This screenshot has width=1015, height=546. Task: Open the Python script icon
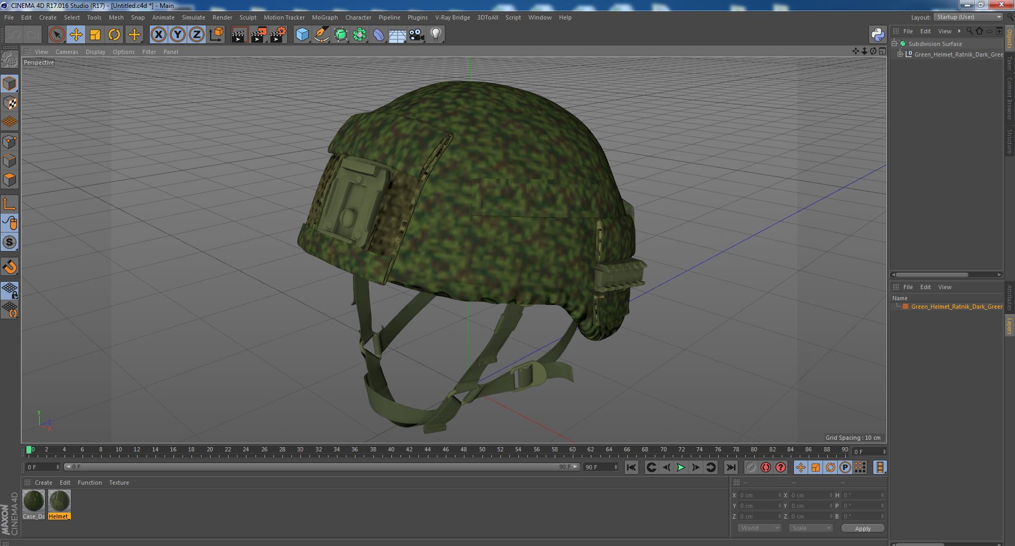[x=877, y=35]
